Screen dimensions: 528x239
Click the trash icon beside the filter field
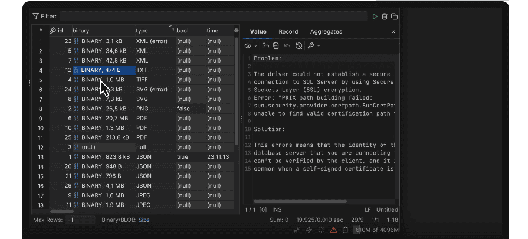click(x=385, y=17)
